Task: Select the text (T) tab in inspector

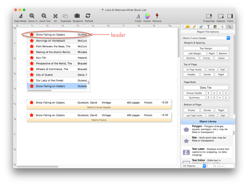Action: coord(208,27)
